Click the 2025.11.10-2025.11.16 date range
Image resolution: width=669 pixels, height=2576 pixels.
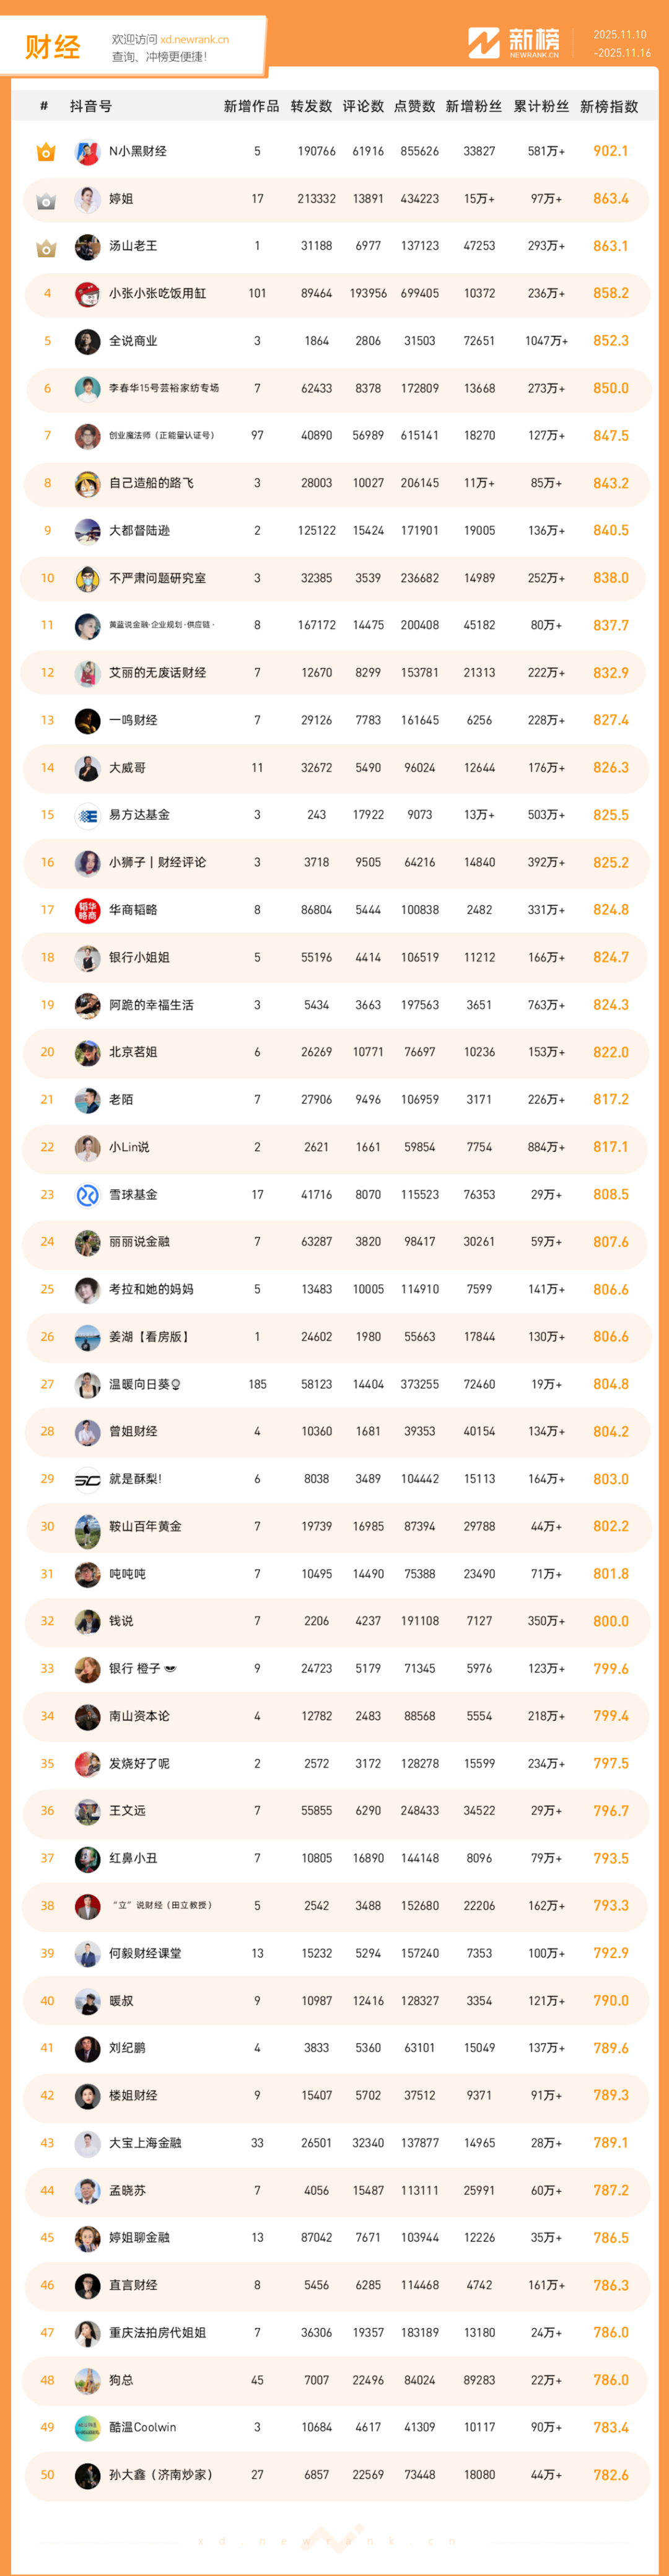[621, 44]
